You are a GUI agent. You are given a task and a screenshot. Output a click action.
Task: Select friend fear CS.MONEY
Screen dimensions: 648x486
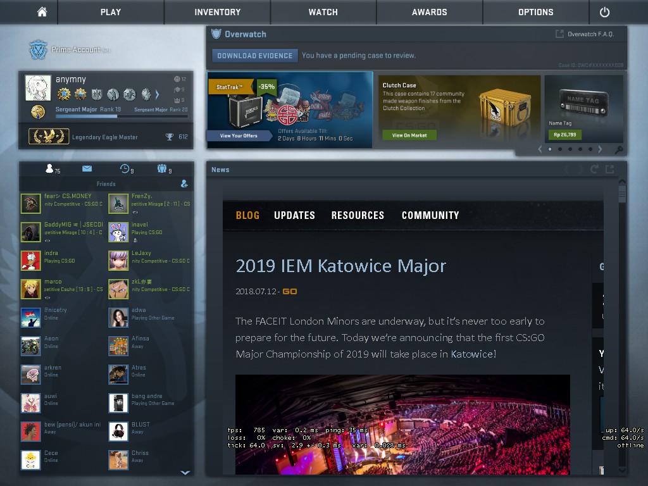(62, 203)
